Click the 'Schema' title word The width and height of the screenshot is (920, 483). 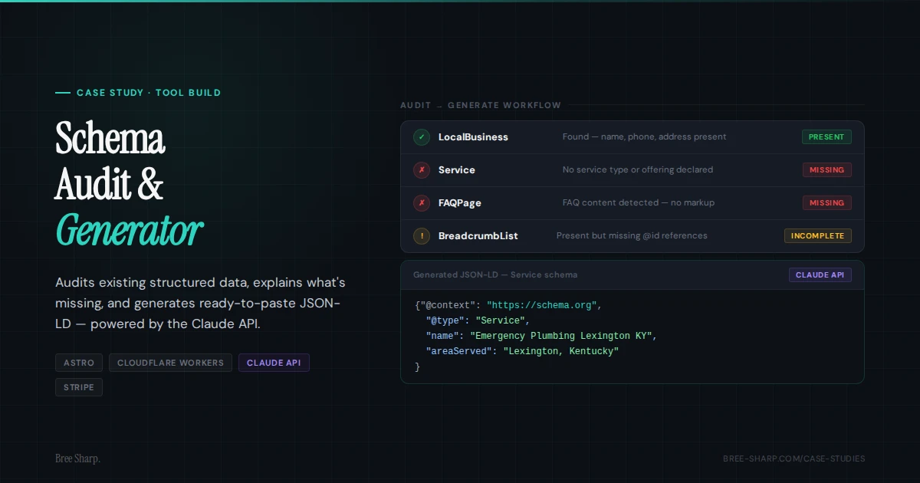click(x=110, y=140)
